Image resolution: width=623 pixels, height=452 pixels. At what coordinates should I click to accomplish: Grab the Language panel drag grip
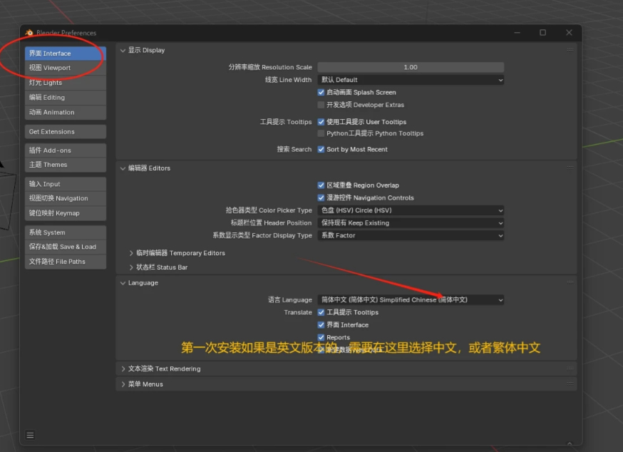[570, 282]
